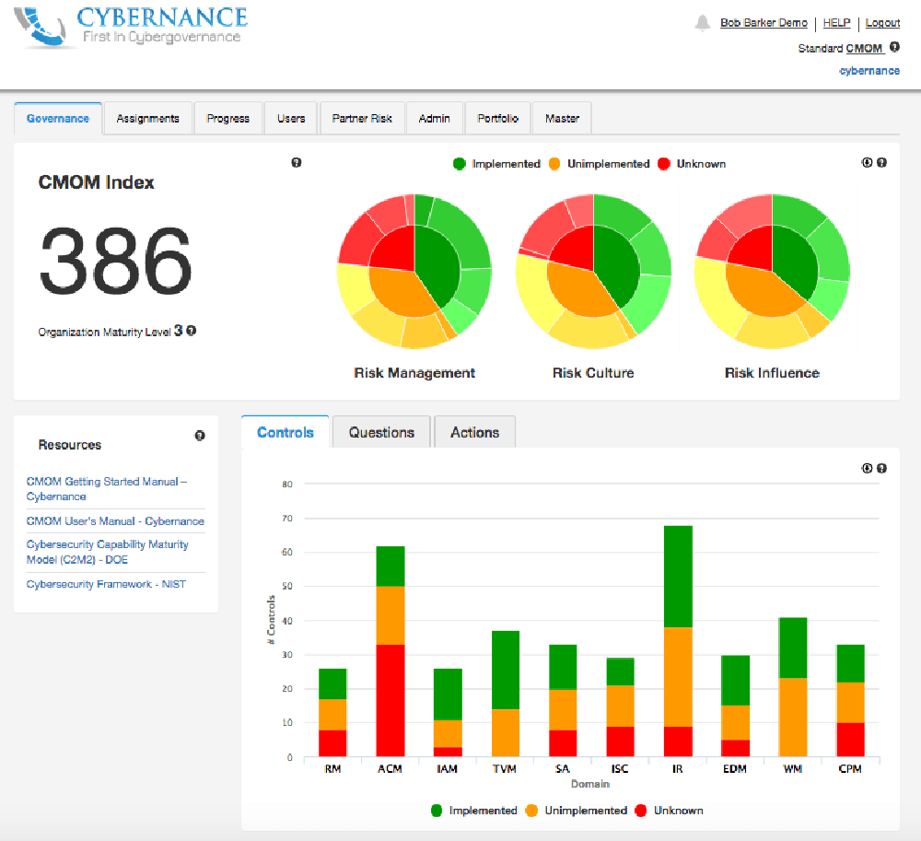921x841 pixels.
Task: Open the Assignments tab
Action: [147, 119]
